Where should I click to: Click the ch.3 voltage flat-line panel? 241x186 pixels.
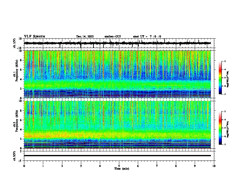(120, 156)
